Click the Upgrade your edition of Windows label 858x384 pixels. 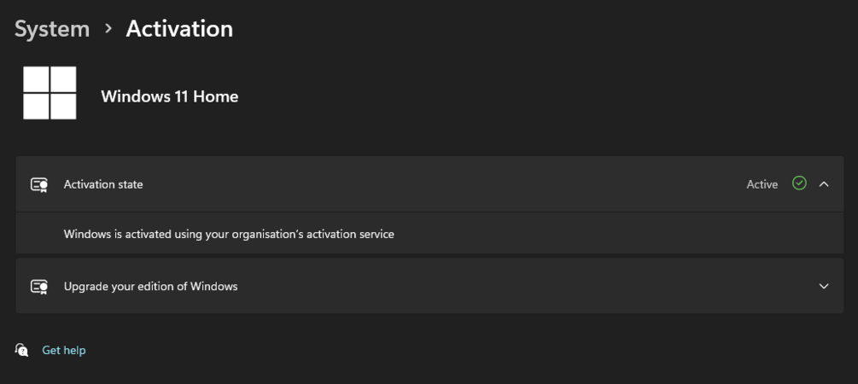pyautogui.click(x=150, y=287)
